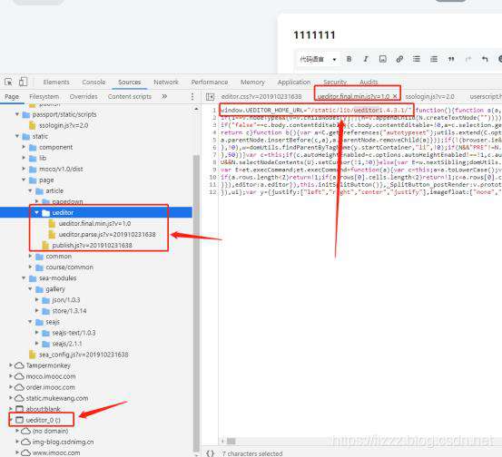Apply italic formatting in the editor toolbar
502x457 pixels.
(x=366, y=59)
